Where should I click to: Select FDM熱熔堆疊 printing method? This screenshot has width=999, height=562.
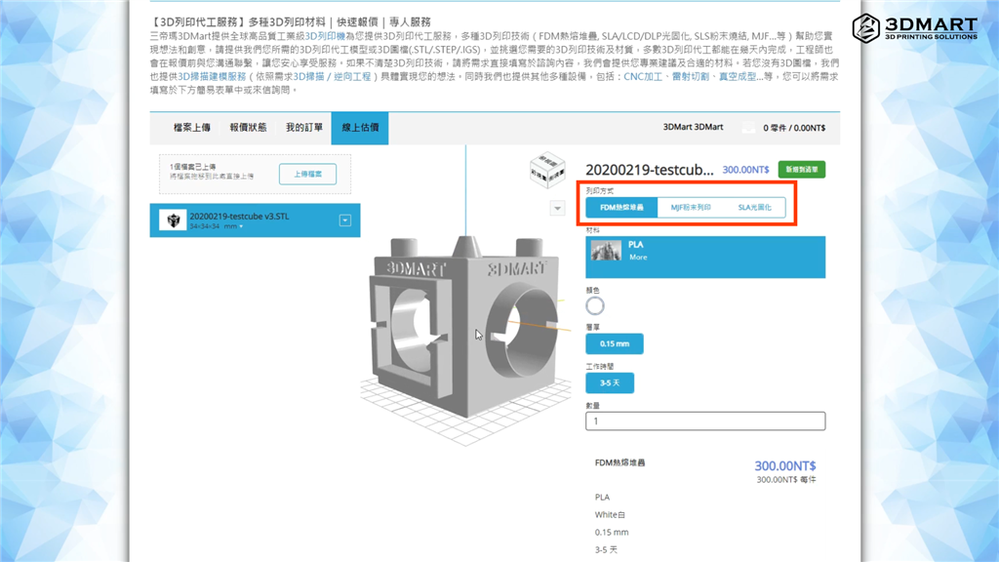tap(621, 208)
